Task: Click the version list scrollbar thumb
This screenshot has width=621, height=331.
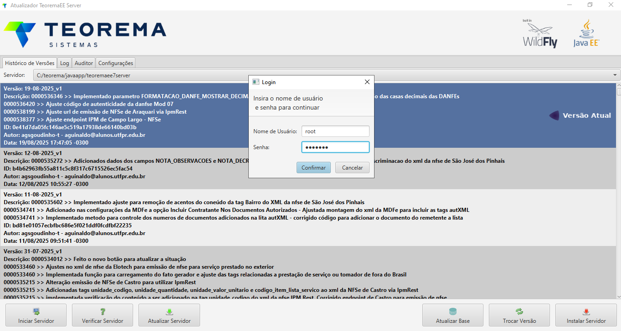Action: tap(619, 92)
